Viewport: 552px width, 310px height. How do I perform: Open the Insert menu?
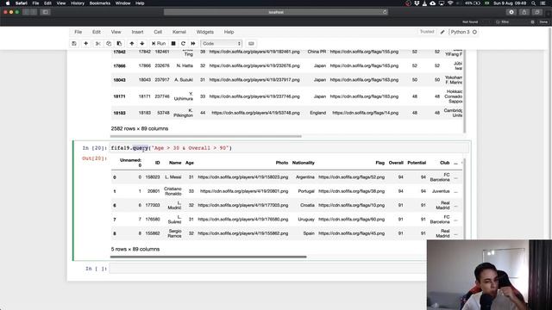pyautogui.click(x=137, y=32)
